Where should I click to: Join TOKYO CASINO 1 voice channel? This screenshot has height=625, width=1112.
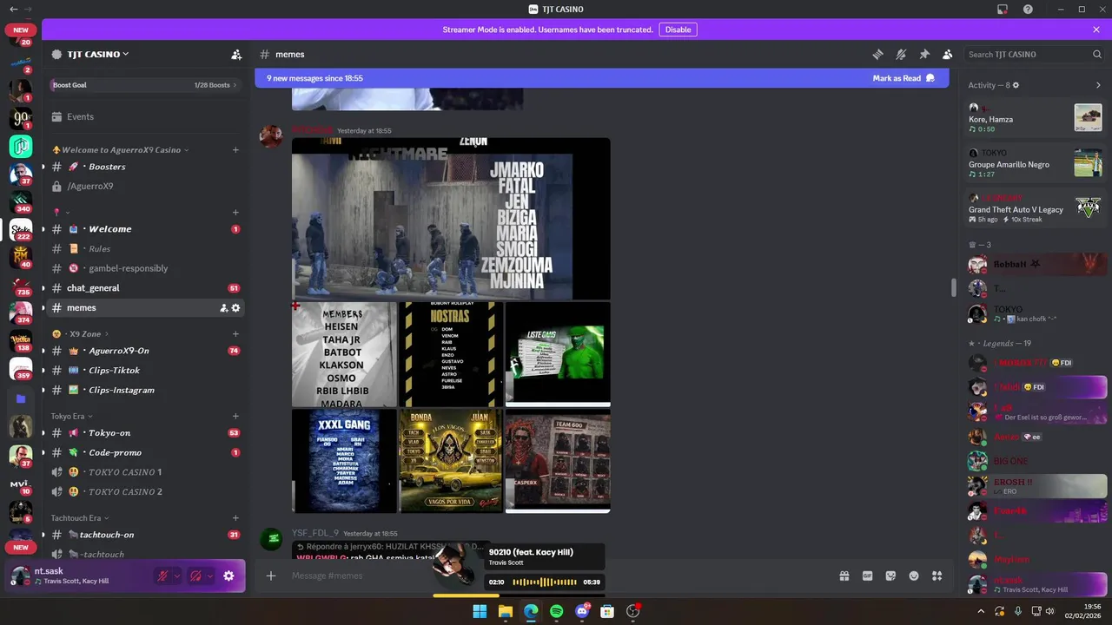[x=144, y=472]
